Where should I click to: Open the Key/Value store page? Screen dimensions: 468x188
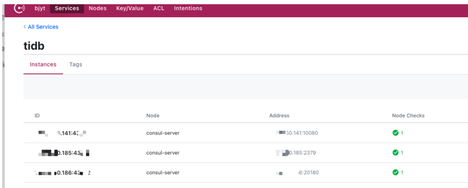(130, 8)
